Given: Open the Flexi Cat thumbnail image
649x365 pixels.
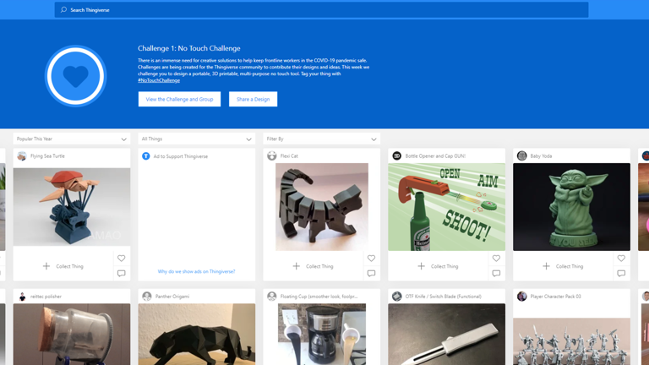Looking at the screenshot, I should pos(322,207).
